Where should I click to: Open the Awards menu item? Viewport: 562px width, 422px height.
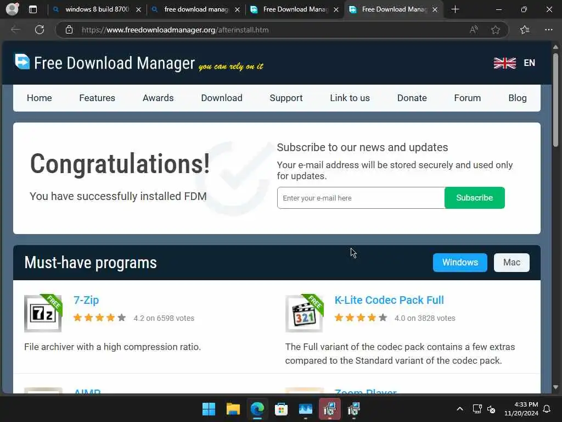point(158,98)
